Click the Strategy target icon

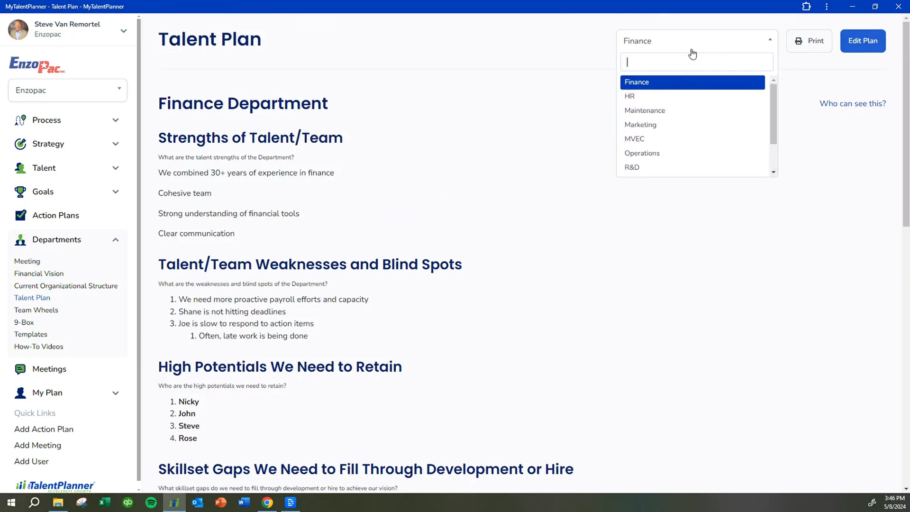tap(20, 144)
